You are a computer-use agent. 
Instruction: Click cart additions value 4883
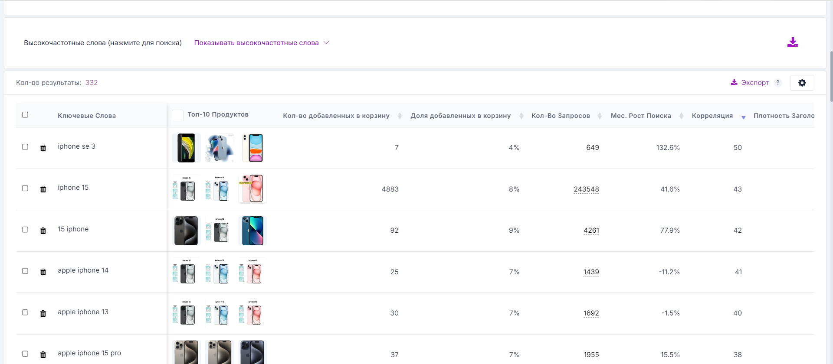tap(390, 189)
